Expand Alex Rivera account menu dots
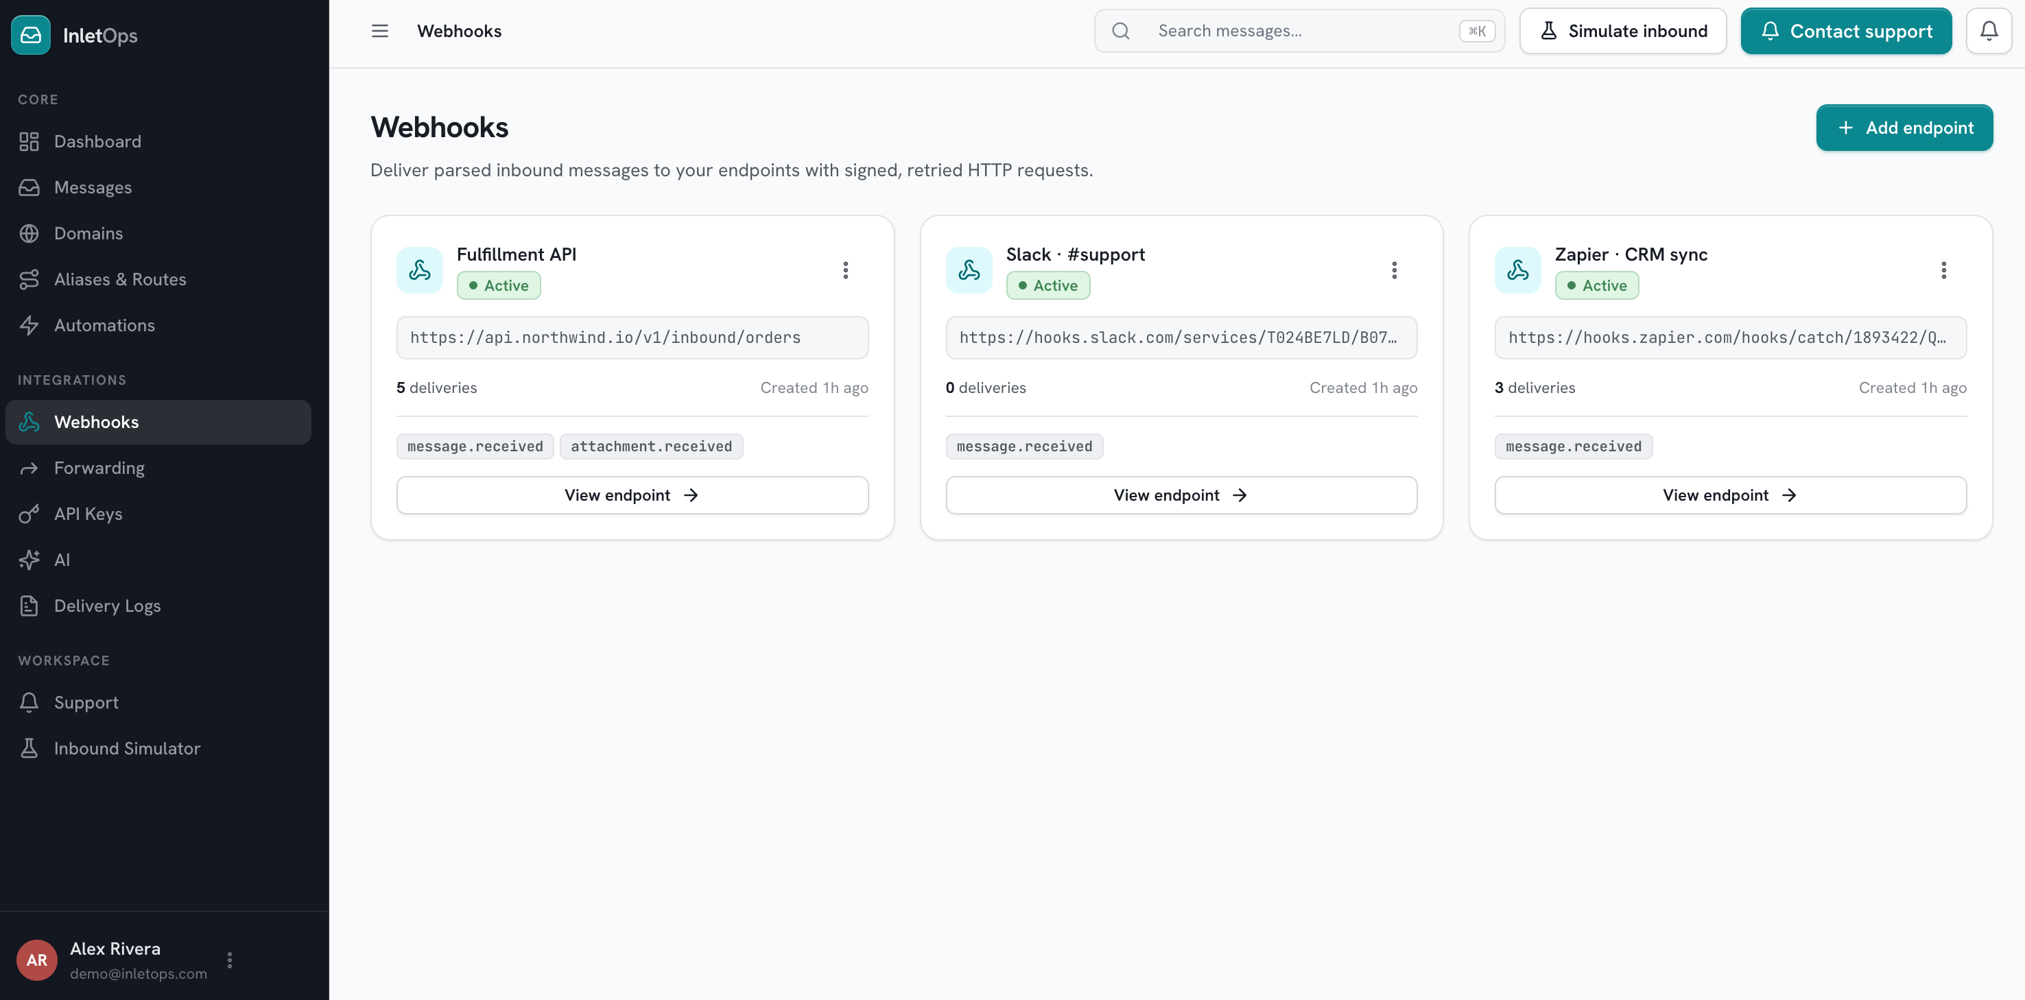 click(x=230, y=959)
